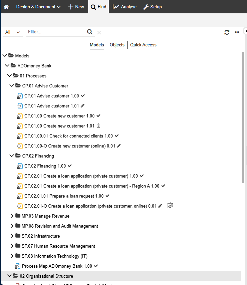The width and height of the screenshot is (247, 285).
Task: Refresh the model tree
Action: [227, 32]
